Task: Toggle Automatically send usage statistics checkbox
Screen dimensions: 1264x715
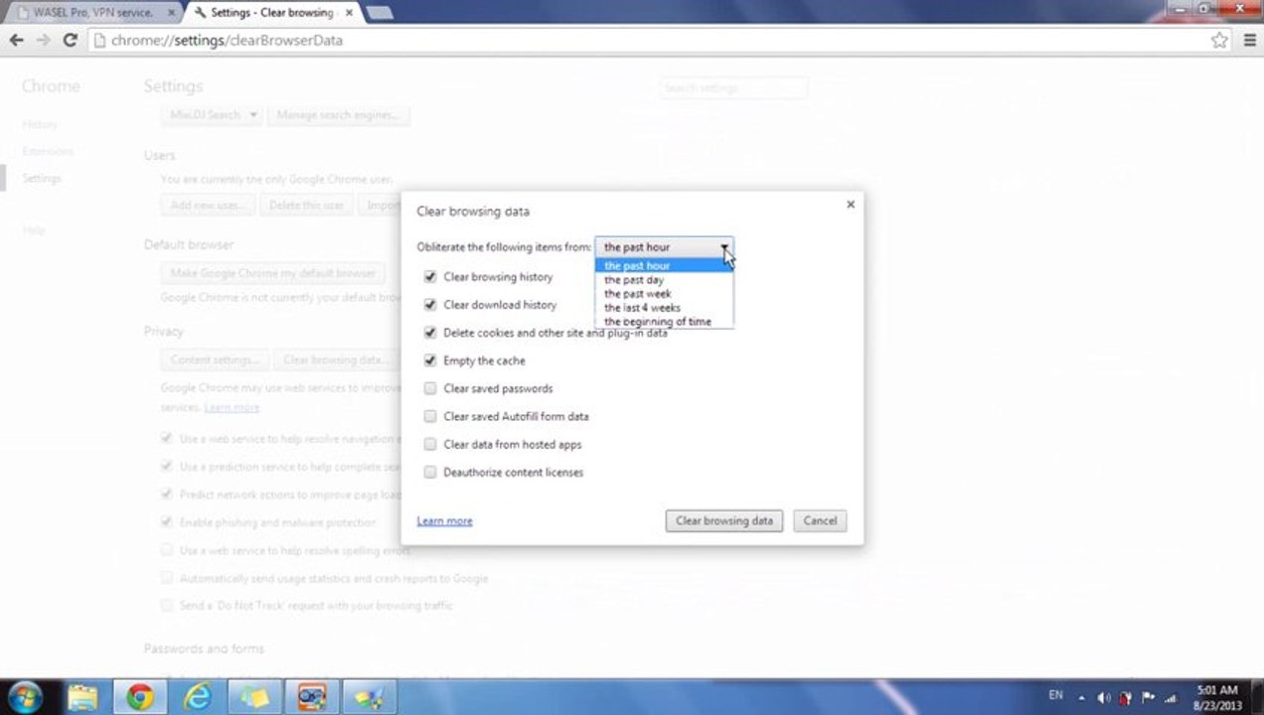Action: tap(167, 578)
